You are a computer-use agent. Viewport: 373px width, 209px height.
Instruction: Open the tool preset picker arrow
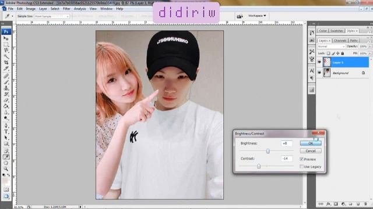click(12, 16)
